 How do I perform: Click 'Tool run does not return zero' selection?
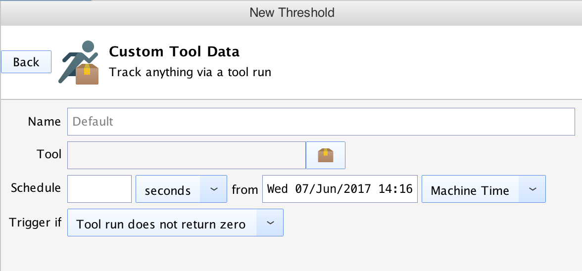point(161,225)
